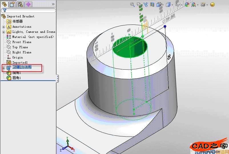Click the Edit Appearance color ball

point(187,4)
